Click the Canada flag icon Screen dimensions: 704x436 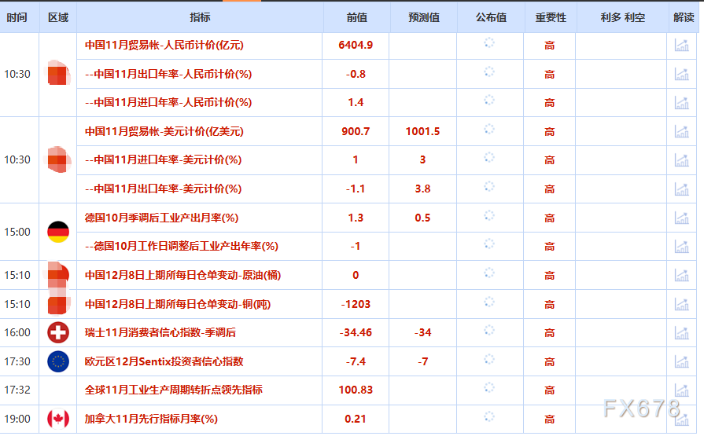point(58,419)
